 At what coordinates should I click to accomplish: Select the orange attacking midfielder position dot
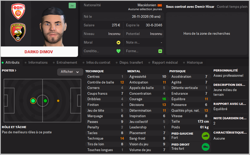[58, 101]
